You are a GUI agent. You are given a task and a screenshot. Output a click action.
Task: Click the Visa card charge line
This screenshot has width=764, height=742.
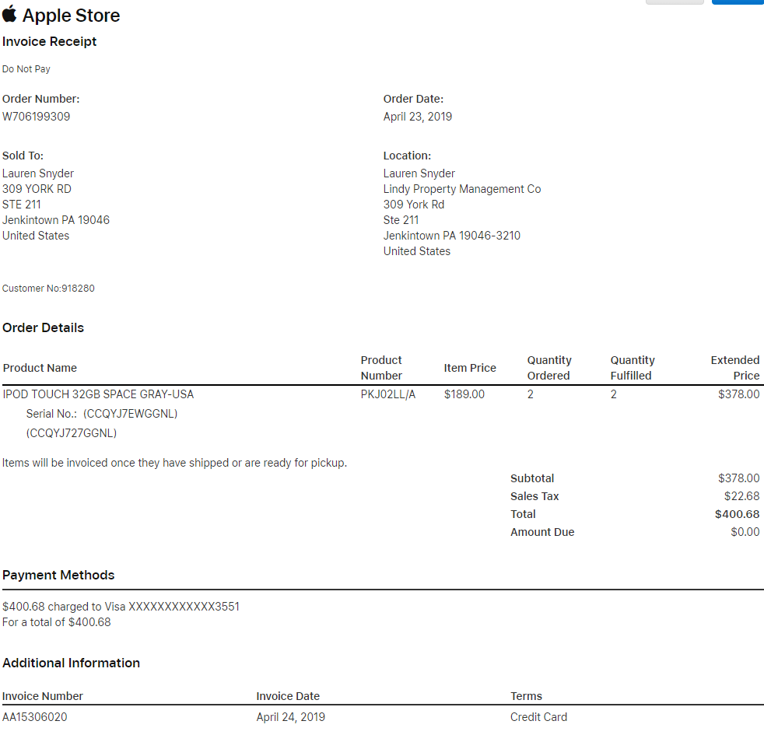(x=121, y=606)
